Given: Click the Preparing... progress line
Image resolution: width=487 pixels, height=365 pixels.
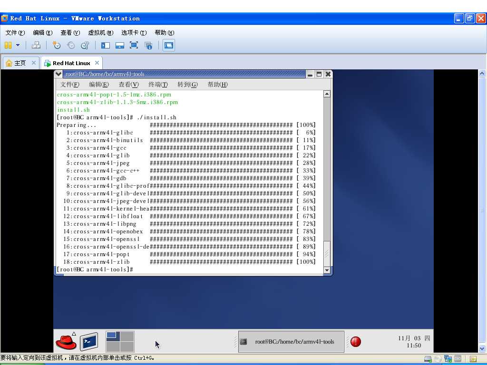Looking at the screenshot, I should point(186,125).
